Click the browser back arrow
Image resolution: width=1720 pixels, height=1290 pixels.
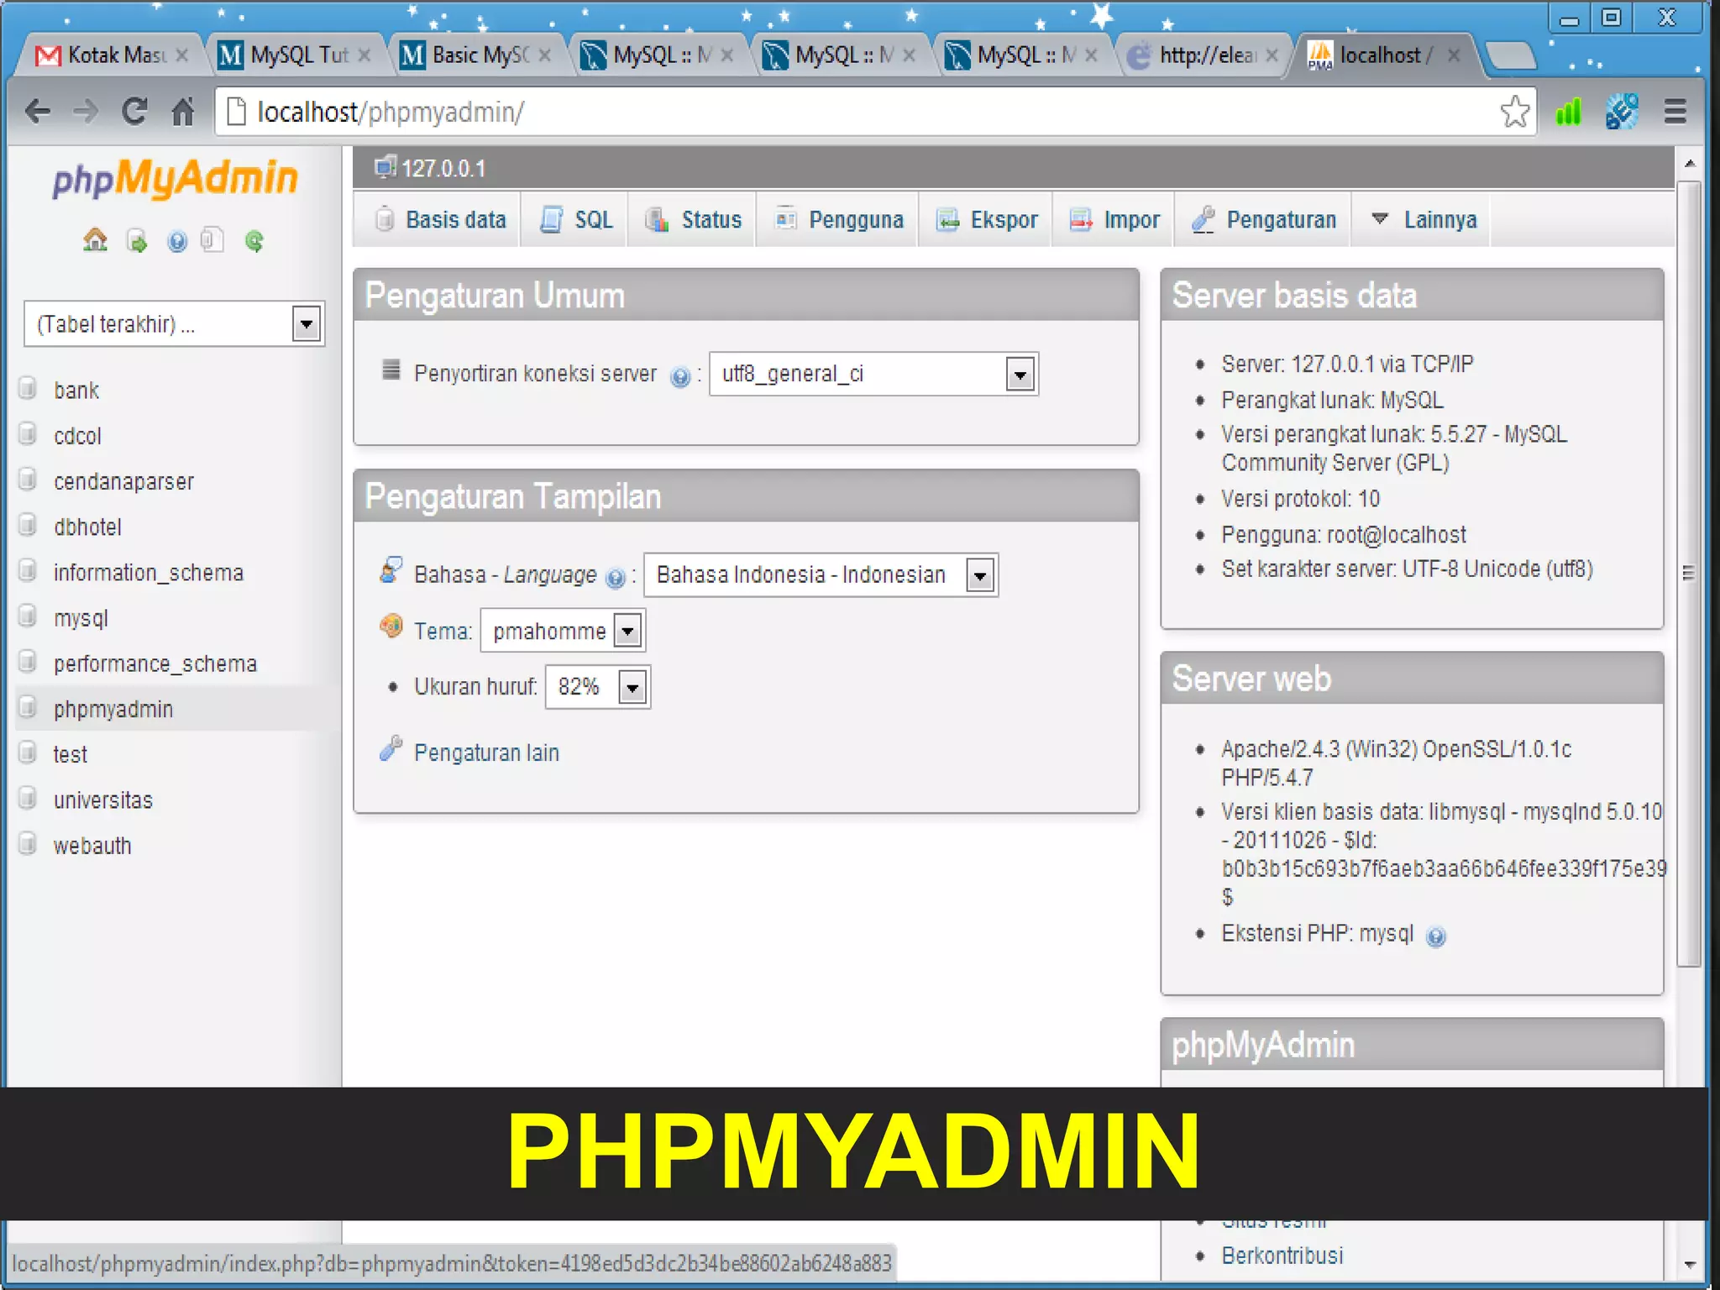click(38, 111)
